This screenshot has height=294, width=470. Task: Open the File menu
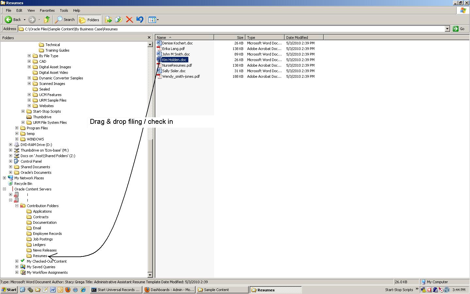click(x=8, y=10)
